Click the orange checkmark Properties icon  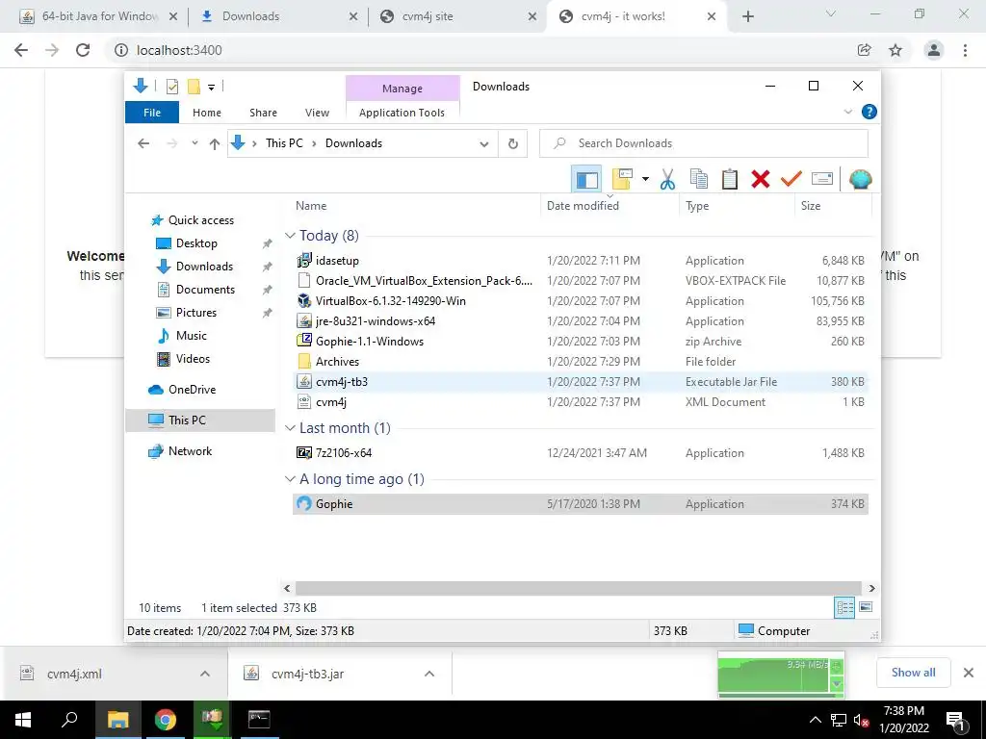[791, 180]
